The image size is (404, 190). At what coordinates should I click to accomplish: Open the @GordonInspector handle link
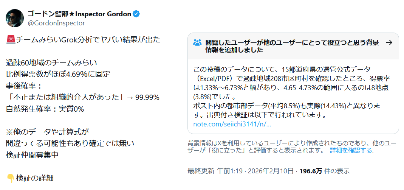[x=56, y=23]
